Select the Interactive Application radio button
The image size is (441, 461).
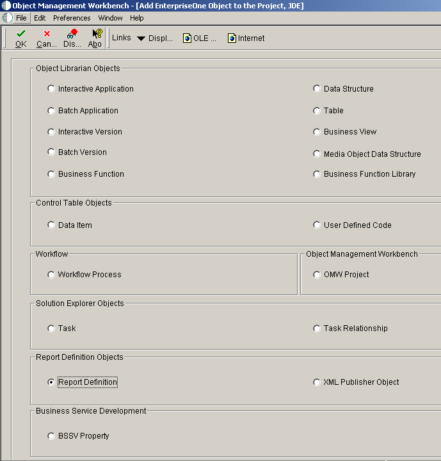(x=51, y=89)
